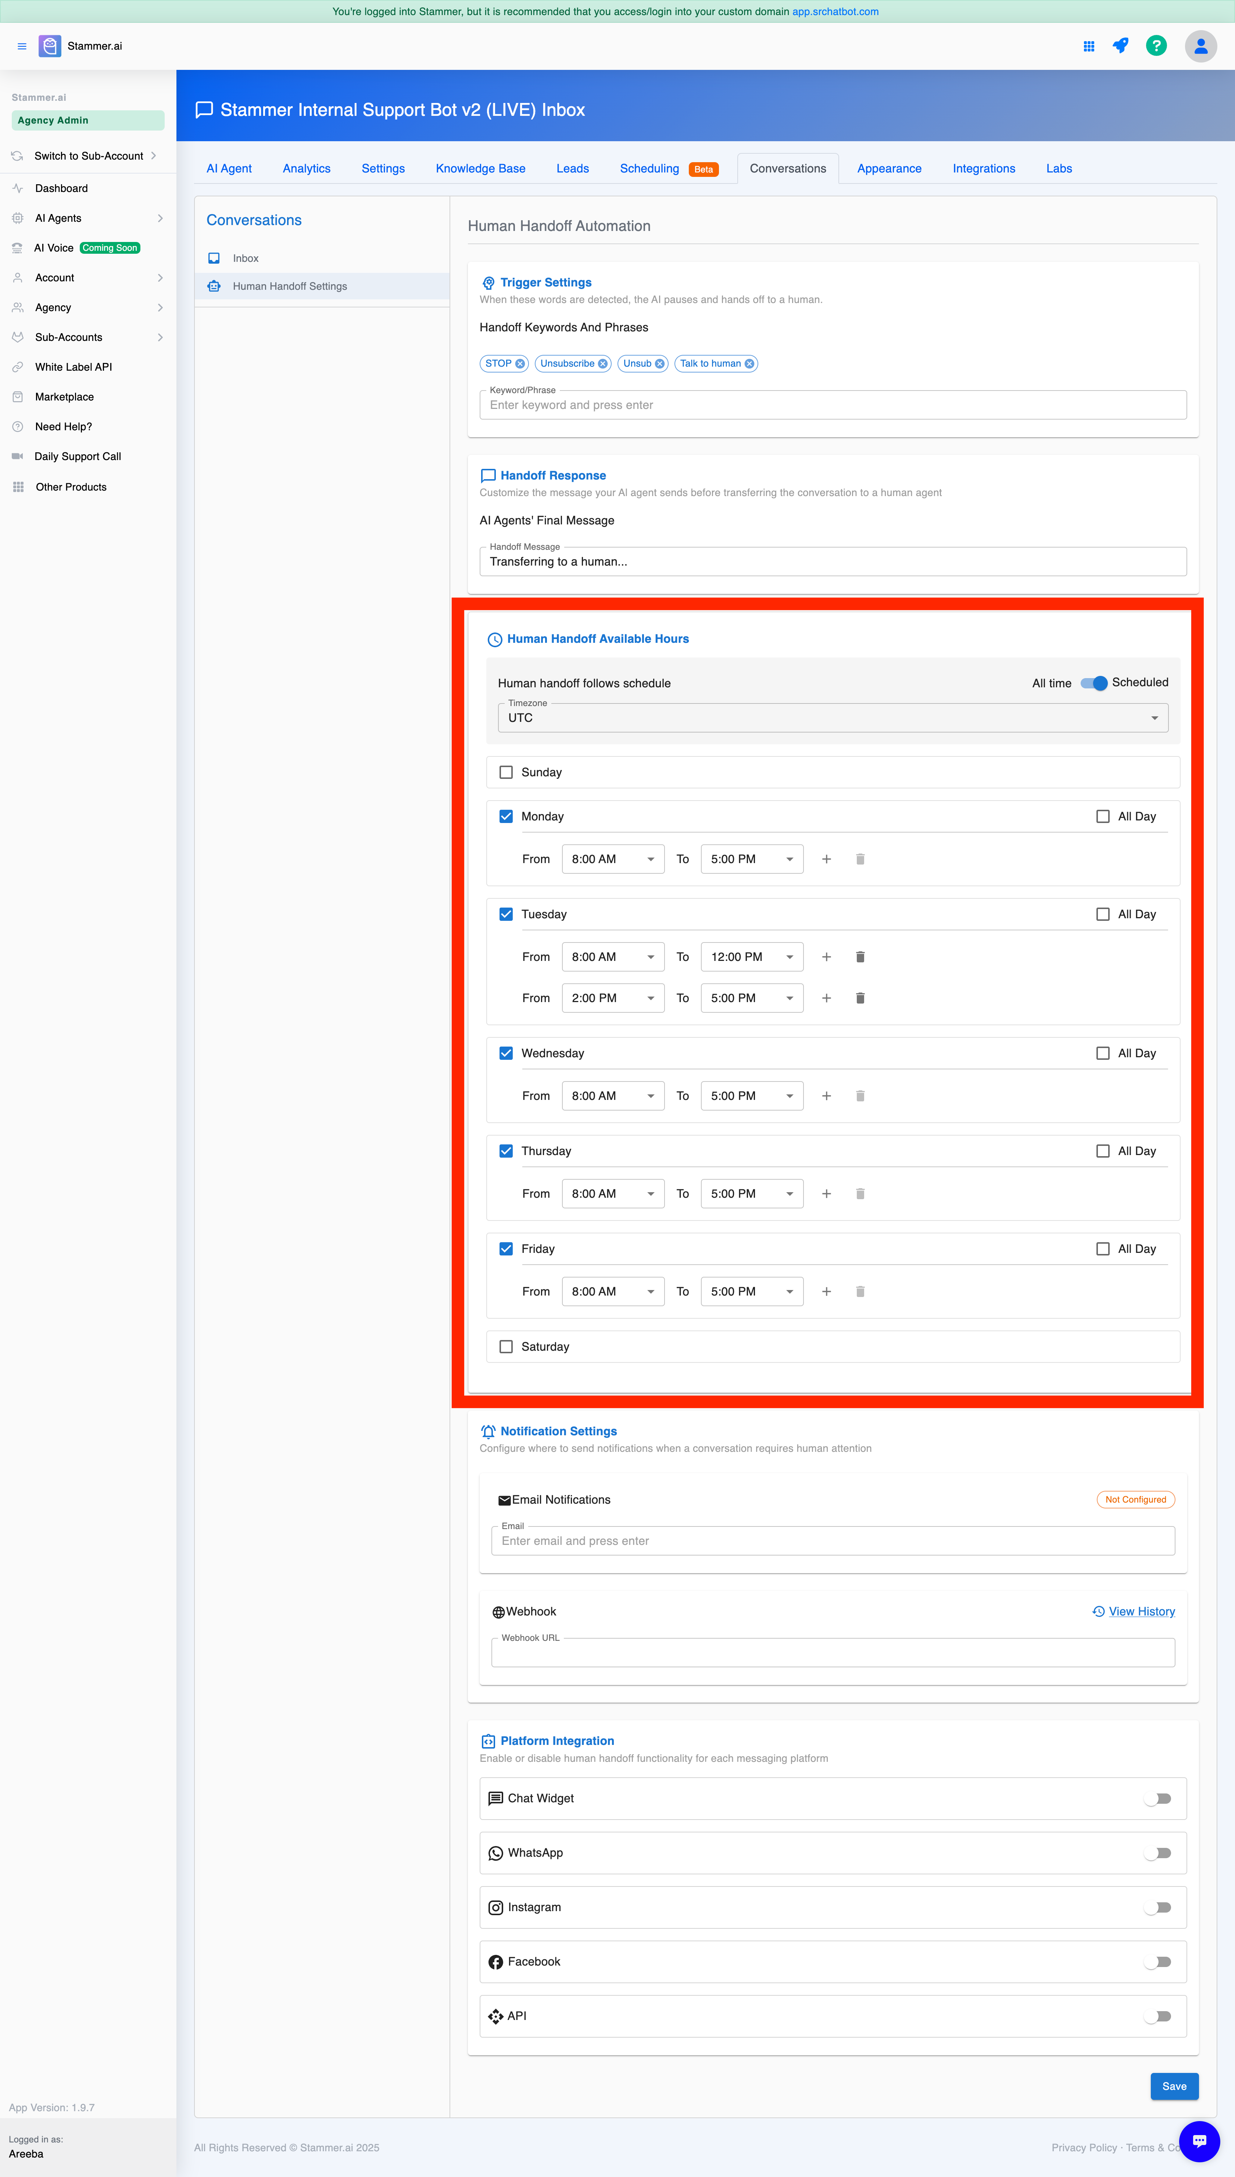Enable the Instagram handoff toggle
1235x2177 pixels.
click(x=1158, y=1907)
